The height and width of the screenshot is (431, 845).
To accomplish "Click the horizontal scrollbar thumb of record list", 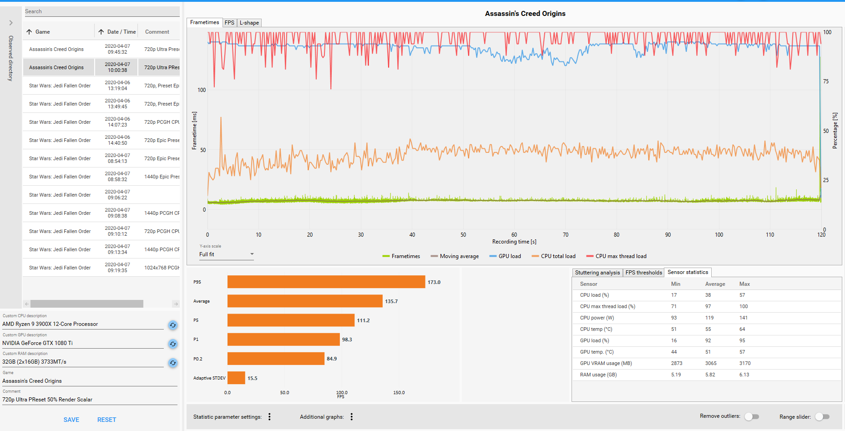I will pyautogui.click(x=87, y=304).
